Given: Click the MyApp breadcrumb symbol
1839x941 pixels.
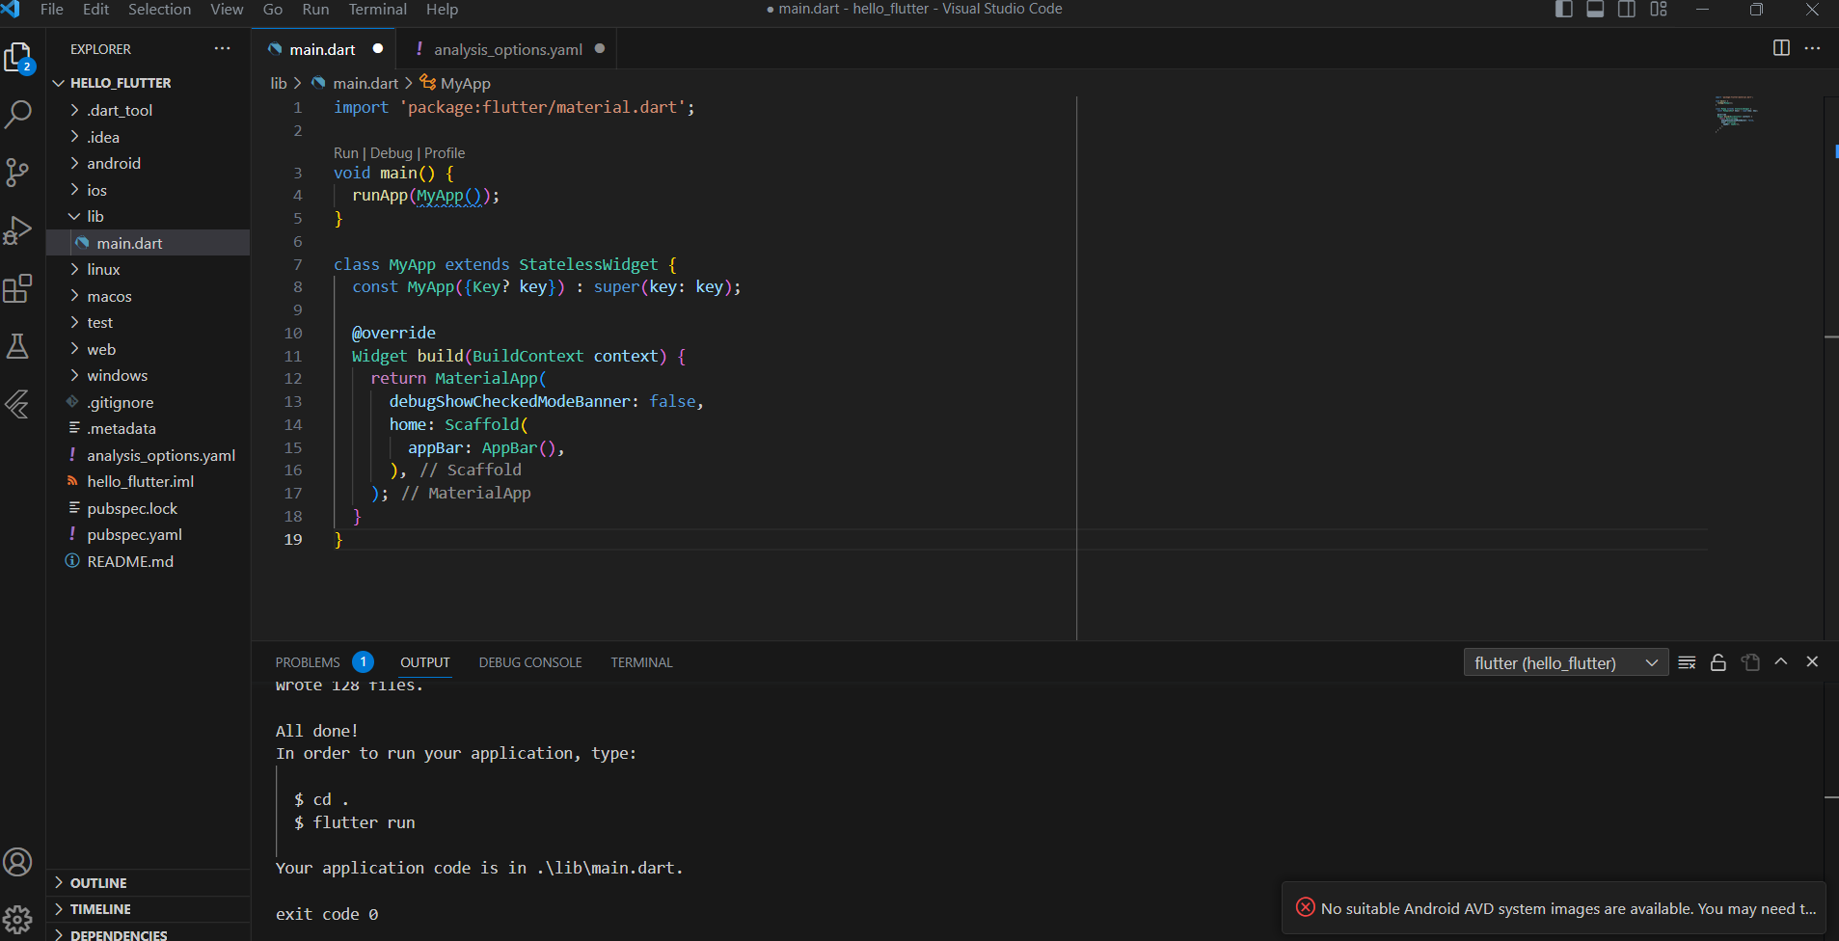Looking at the screenshot, I should click(455, 84).
